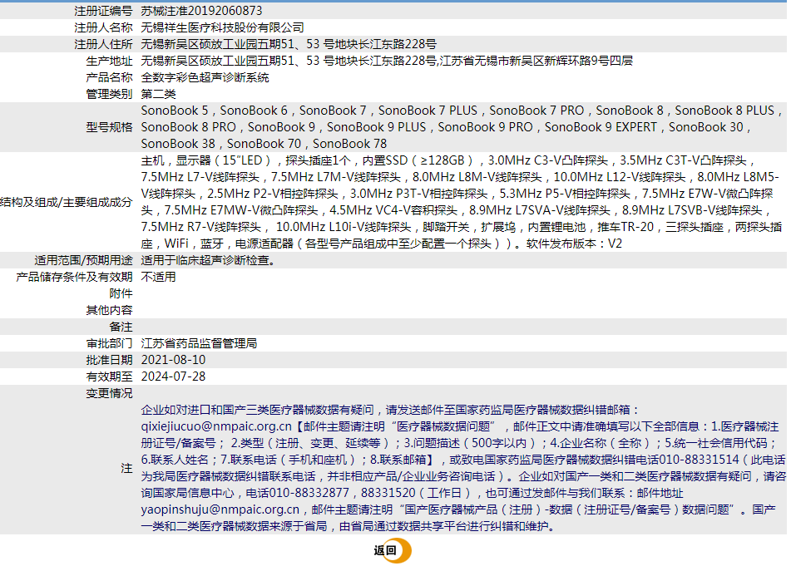
Task: Click the 生产地址 label
Action: point(110,61)
